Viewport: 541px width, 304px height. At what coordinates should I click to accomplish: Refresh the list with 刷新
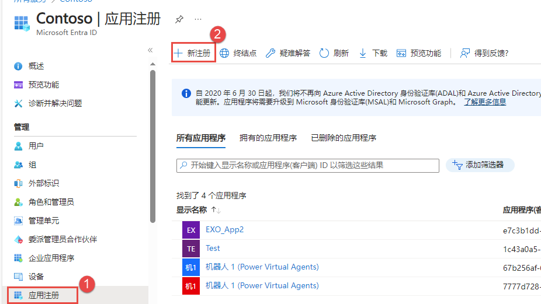tap(334, 53)
